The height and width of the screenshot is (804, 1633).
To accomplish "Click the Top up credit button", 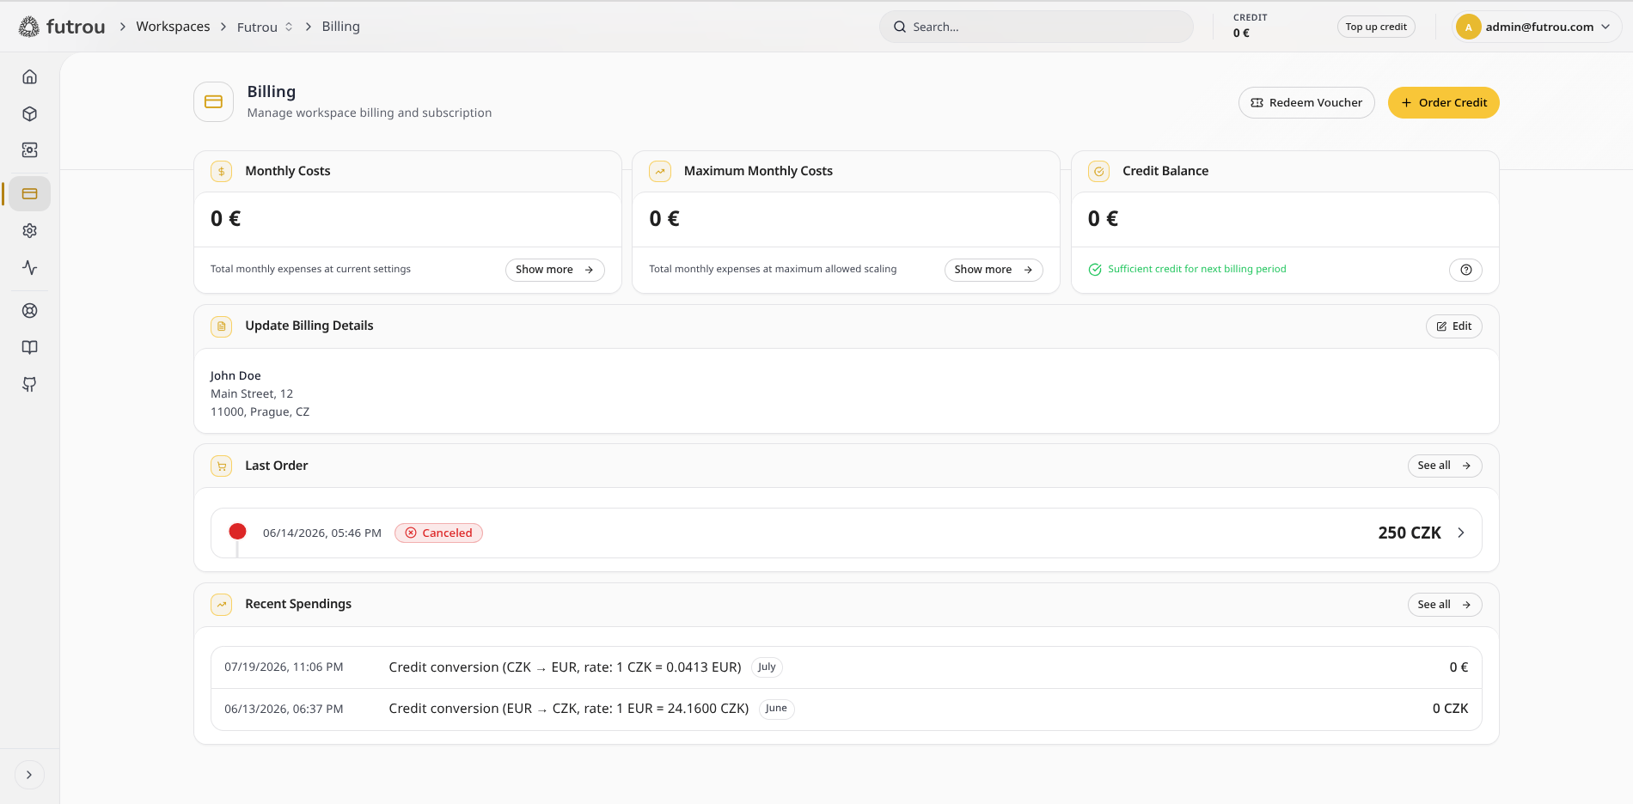I will (1376, 27).
